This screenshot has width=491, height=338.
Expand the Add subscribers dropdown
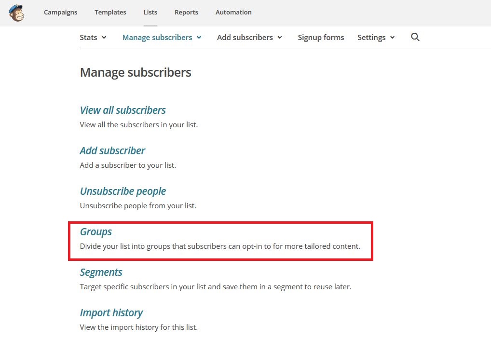[x=249, y=37]
